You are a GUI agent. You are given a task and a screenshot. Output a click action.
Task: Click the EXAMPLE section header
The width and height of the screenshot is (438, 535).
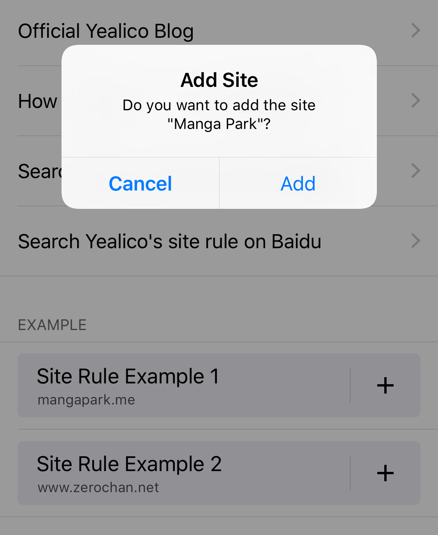[52, 325]
